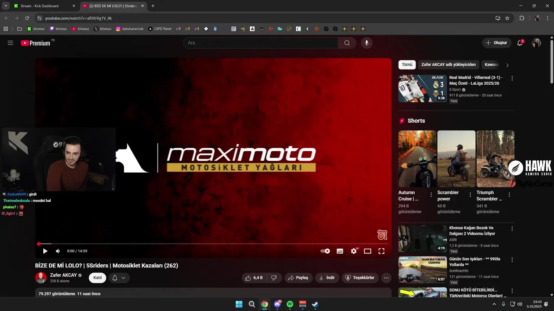Open a new browser tab
554x311 pixels.
153,6
